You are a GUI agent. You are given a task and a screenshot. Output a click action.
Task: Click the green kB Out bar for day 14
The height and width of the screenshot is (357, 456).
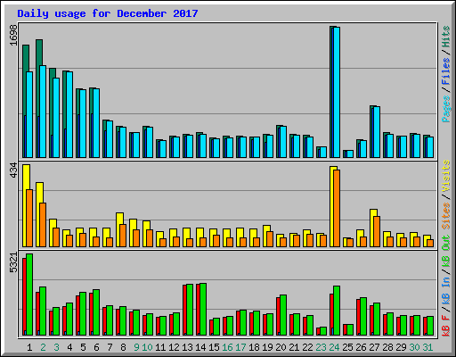coord(203,310)
